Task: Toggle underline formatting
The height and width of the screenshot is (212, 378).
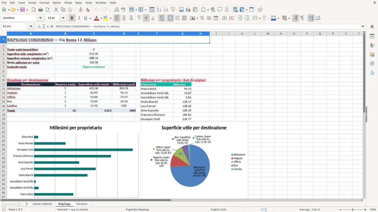Action: 85,18
